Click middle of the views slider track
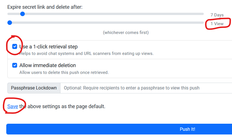Image resolution: width=232 pixels, height=139 pixels. (106, 23)
